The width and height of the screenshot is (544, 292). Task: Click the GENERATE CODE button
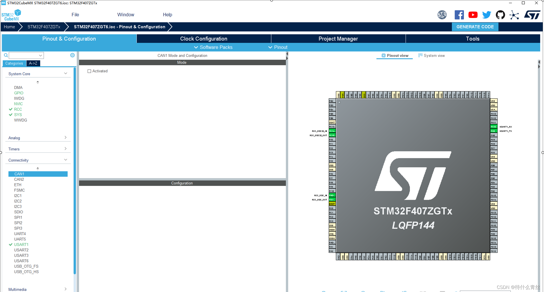coord(475,27)
